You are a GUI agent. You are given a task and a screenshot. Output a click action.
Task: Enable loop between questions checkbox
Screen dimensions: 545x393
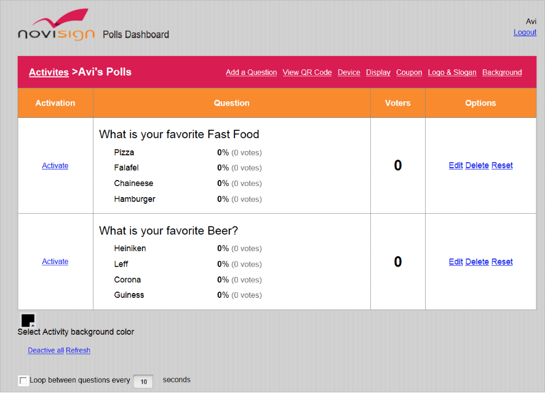pos(23,381)
